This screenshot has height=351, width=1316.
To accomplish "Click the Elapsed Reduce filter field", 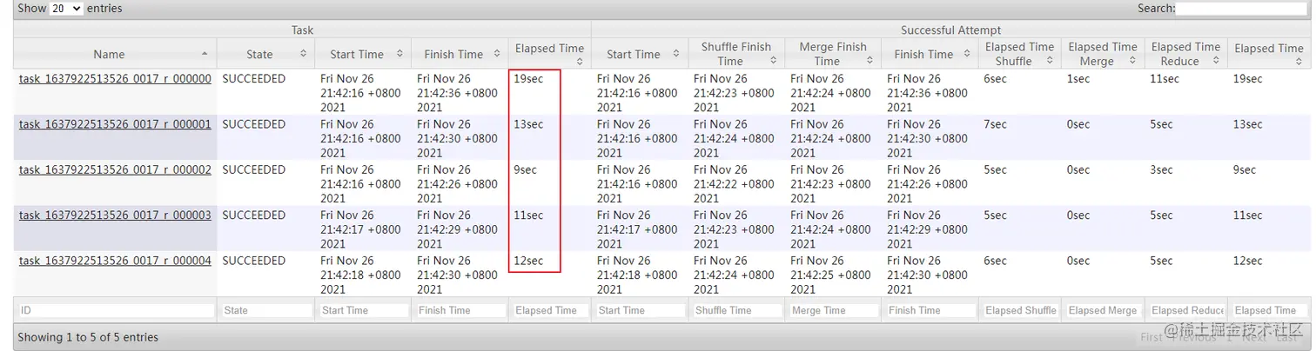I will (x=1185, y=310).
